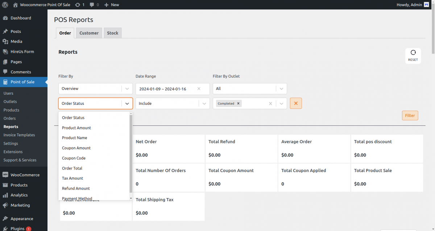This screenshot has width=435, height=231.
Task: Open the Support & Services link
Action: (x=20, y=160)
